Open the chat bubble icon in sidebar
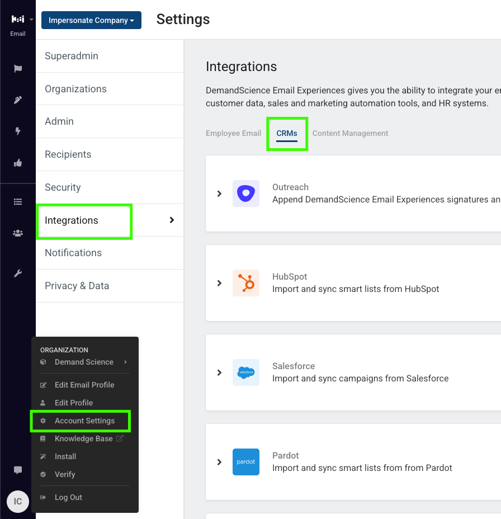Screen dimensions: 501x519 [x=18, y=470]
